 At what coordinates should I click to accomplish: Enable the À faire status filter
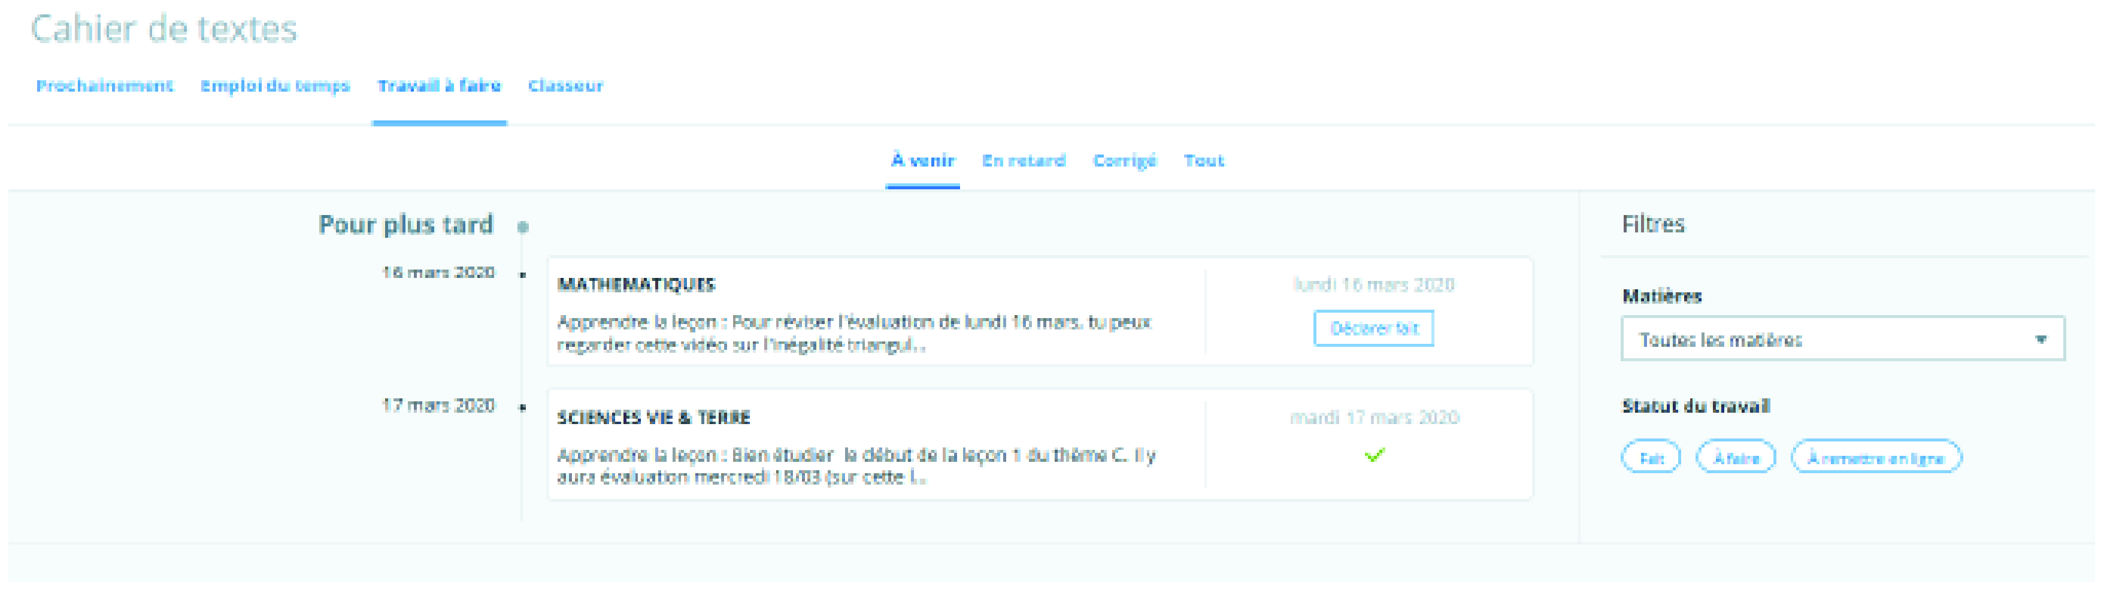pyautogui.click(x=1735, y=458)
